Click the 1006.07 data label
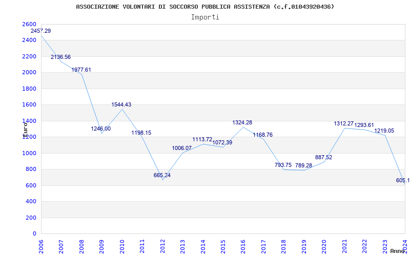This screenshot has height=256, width=410. click(182, 148)
